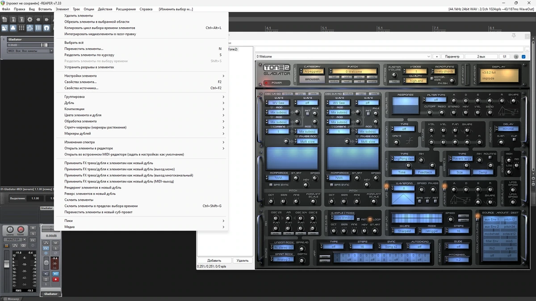This screenshot has height=301, width=536.
Task: Mute the master track
Action: tap(33, 227)
